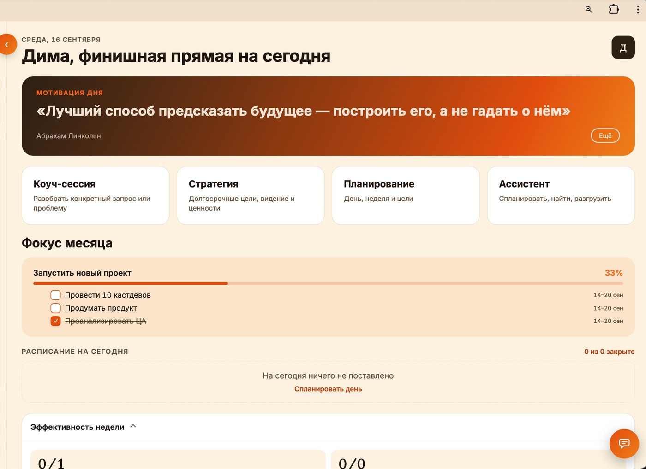Click the 0 из 0 закрыто counter
This screenshot has width=646, height=469.
click(609, 352)
